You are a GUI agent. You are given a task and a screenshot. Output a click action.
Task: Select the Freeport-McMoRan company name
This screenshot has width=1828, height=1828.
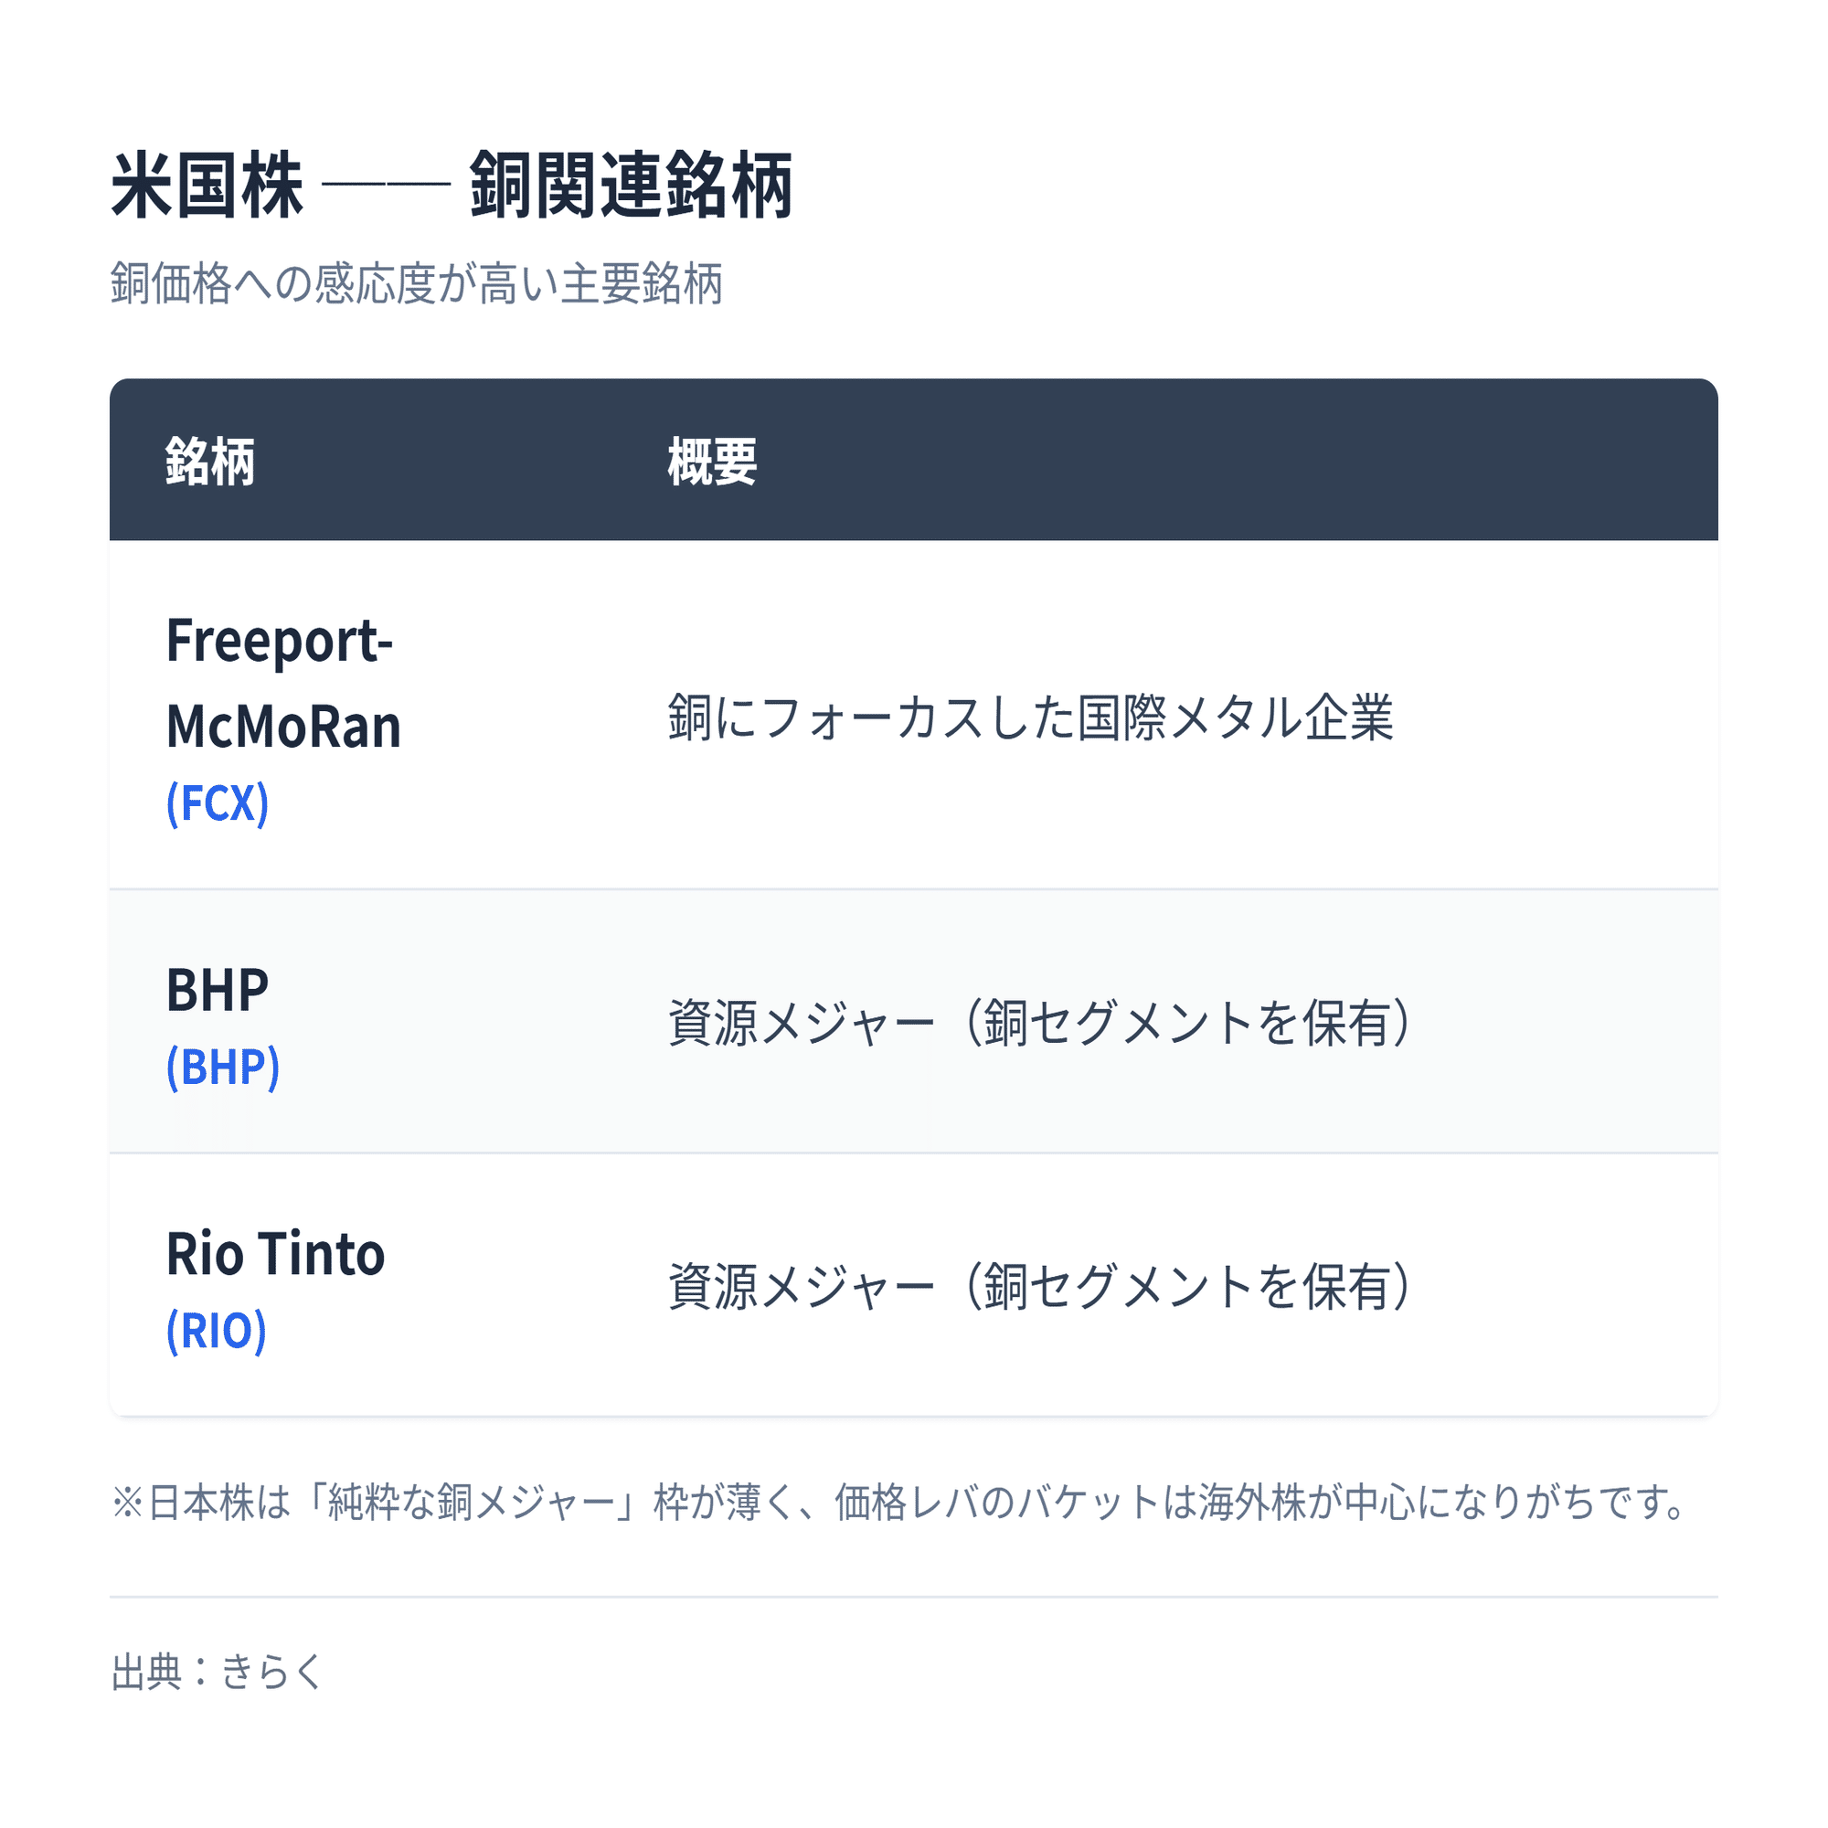click(283, 683)
